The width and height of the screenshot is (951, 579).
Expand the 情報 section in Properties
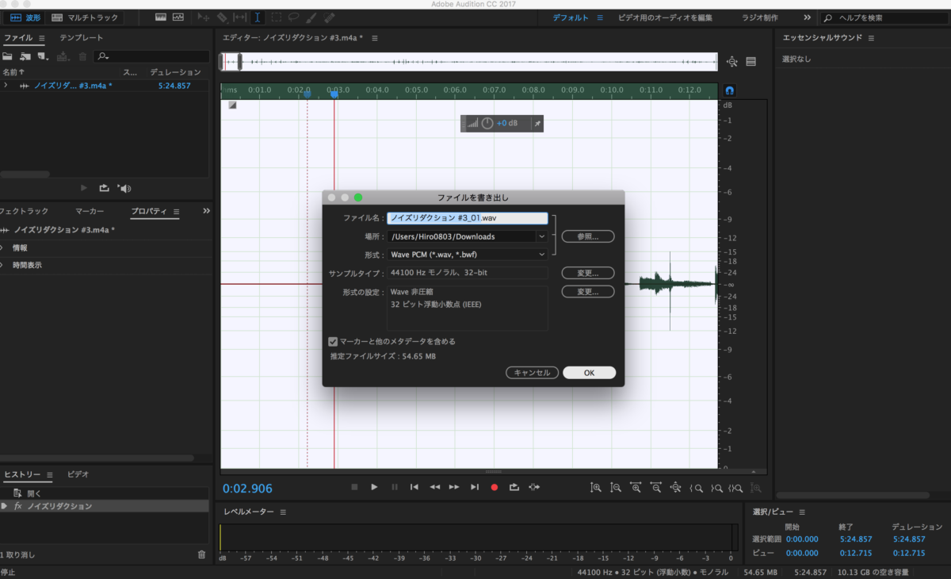tap(2, 247)
